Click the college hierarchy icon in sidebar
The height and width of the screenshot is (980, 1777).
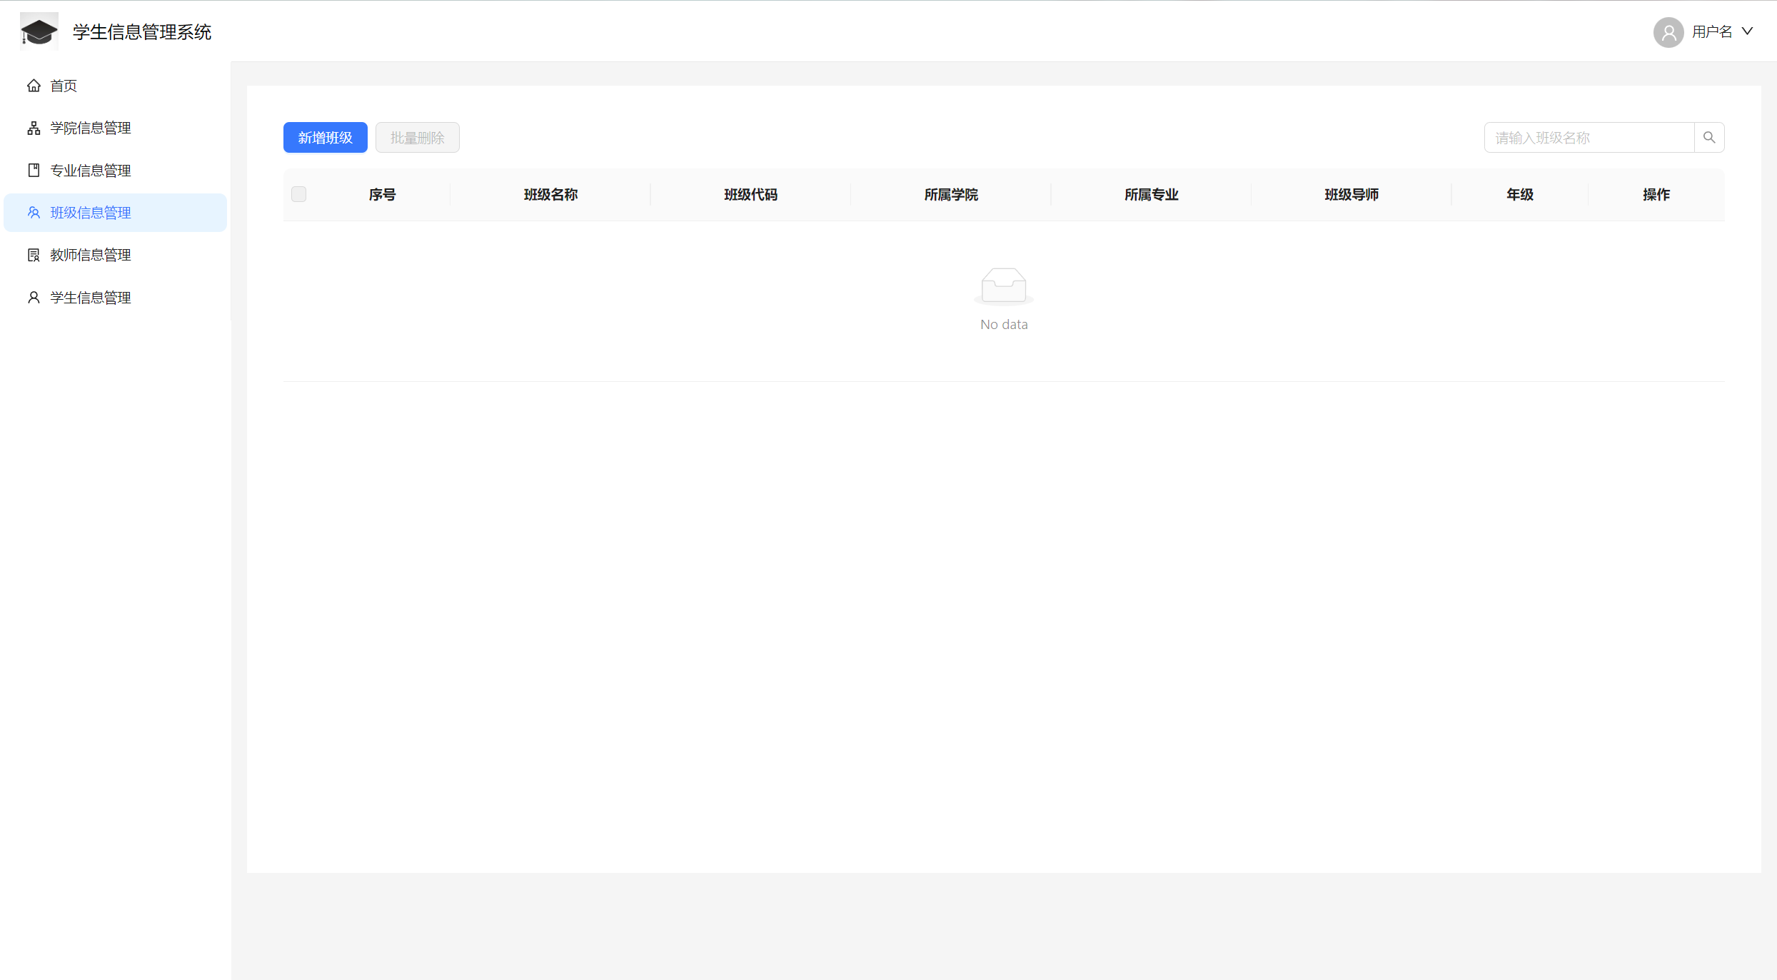point(34,128)
